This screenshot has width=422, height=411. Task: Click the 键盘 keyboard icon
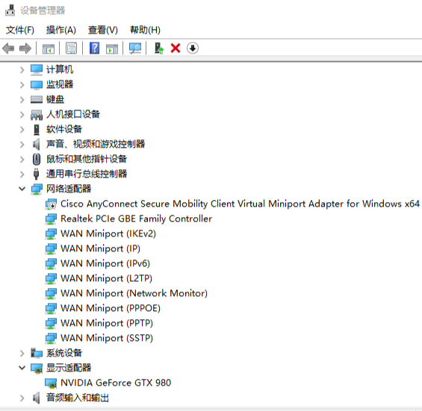37,99
